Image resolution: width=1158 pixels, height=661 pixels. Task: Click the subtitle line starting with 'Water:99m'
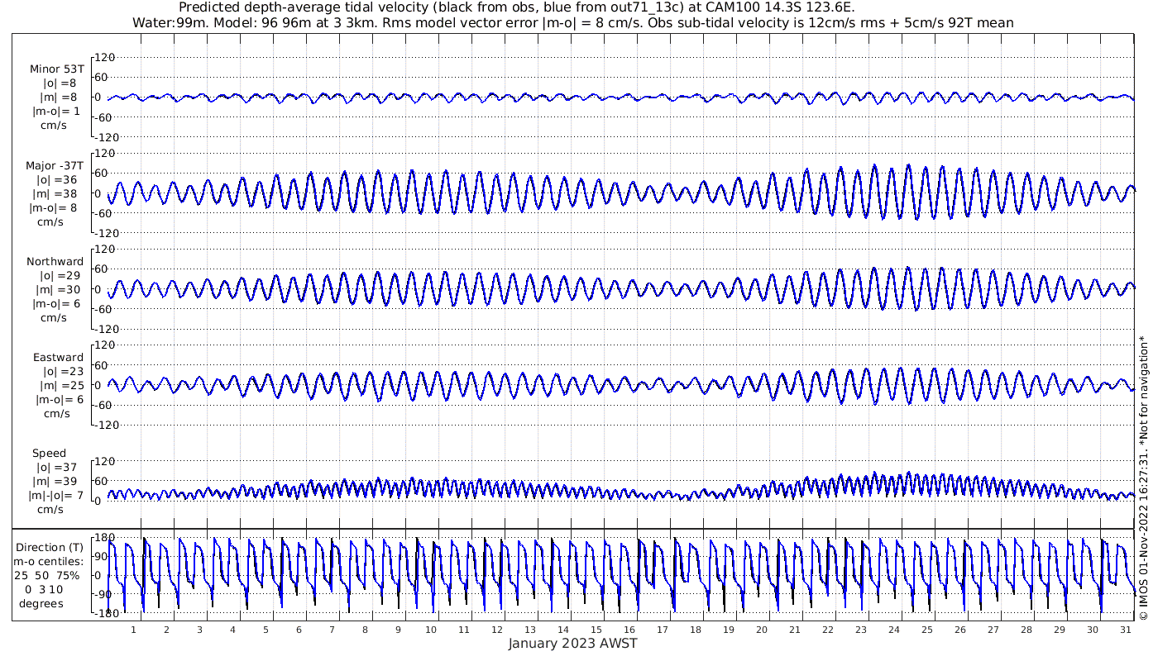coord(573,22)
